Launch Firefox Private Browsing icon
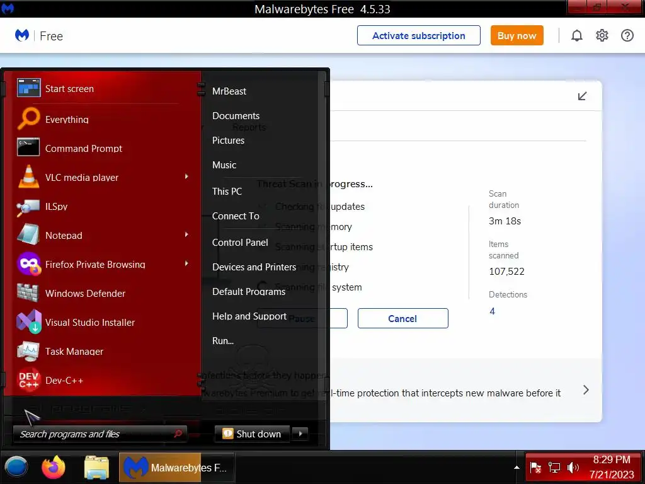 point(28,264)
